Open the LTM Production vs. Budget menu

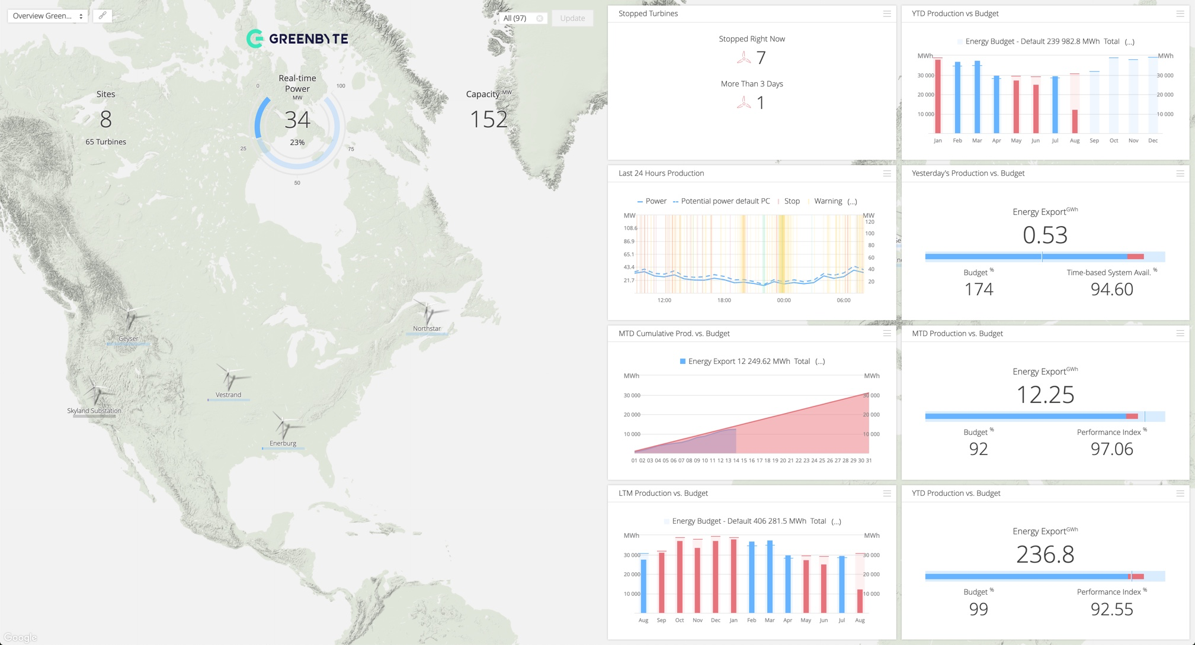tap(886, 494)
